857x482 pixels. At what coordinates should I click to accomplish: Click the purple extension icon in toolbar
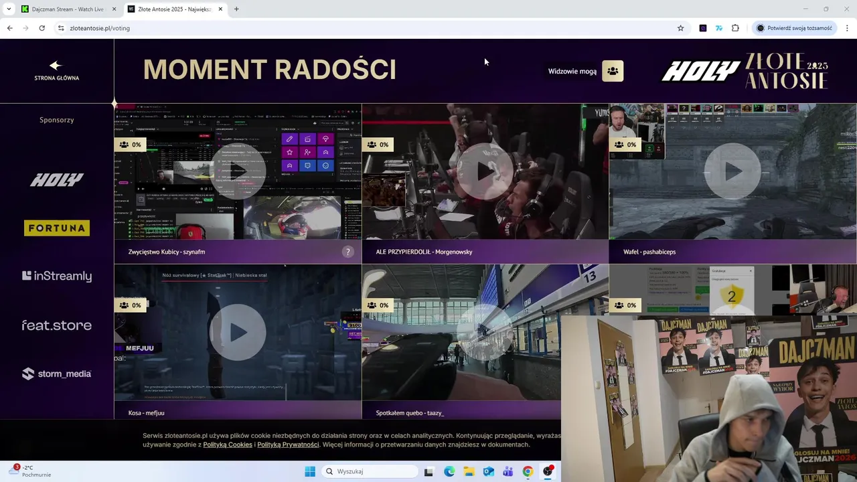(x=703, y=28)
